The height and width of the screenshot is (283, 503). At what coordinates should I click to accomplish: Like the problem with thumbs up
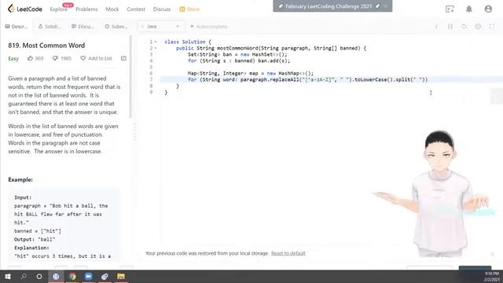[x=30, y=58]
